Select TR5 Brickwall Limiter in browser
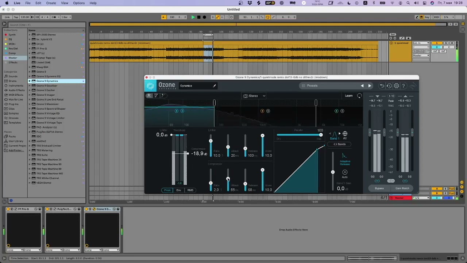 click(x=49, y=146)
